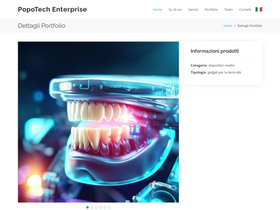Click the Informazioni prodotti heading
The width and height of the screenshot is (280, 210).
tap(215, 51)
